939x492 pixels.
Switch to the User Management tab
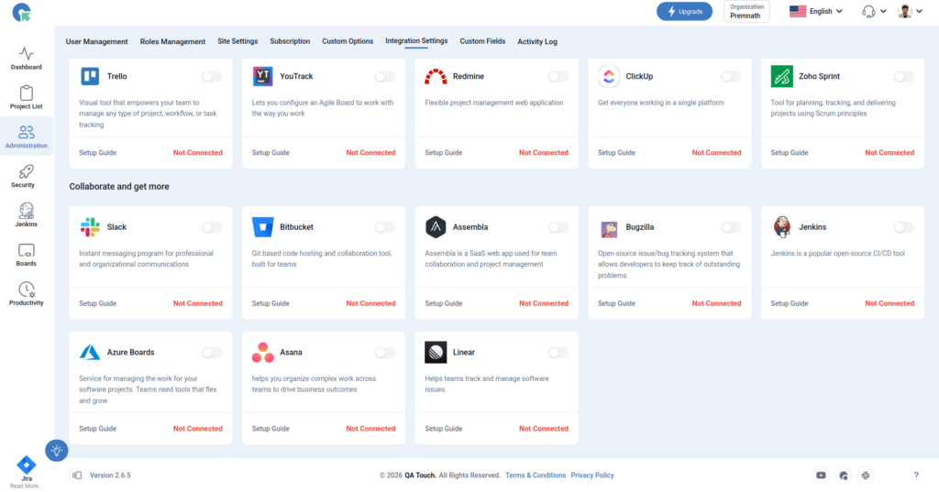pos(96,42)
